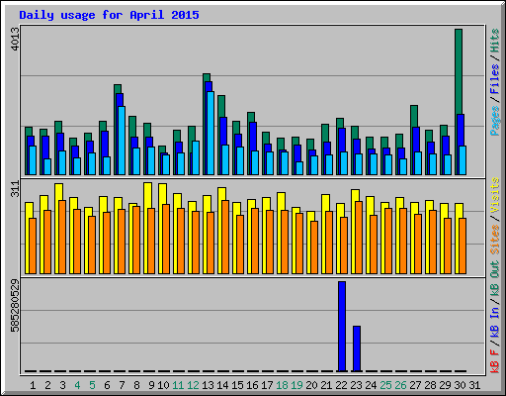The image size is (506, 396).
Task: Click day label 1 on the x-axis
Action: pos(33,385)
